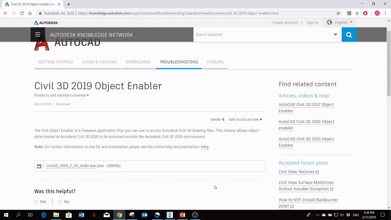Click the blue search magnifier button
Screen dimensions: 391x220
(349, 35)
